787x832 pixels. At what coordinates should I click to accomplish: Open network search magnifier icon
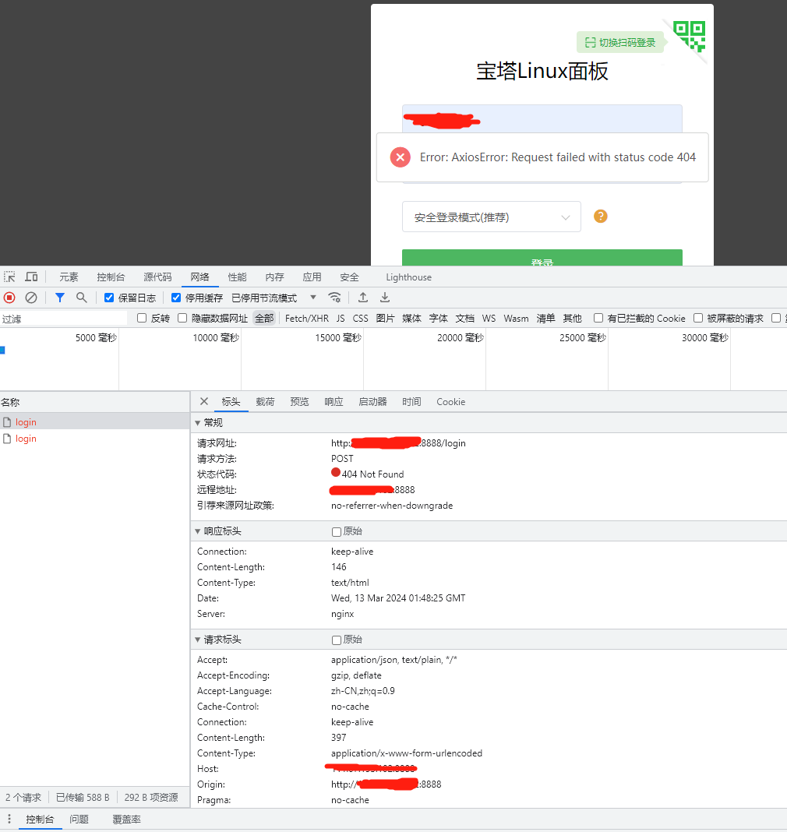coord(81,298)
